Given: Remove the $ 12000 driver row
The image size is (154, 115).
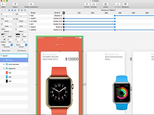Looking at the screenshot, I should (29, 21).
